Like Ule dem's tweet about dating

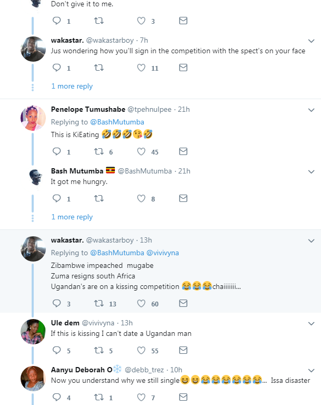(x=141, y=350)
